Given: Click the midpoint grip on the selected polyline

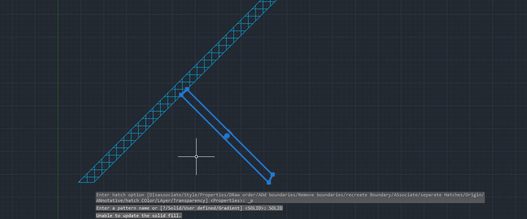Looking at the screenshot, I should pos(227,136).
